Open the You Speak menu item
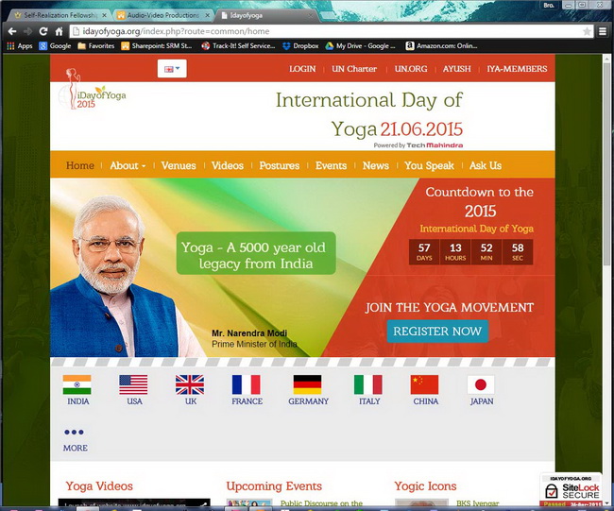The image size is (614, 511). pos(429,165)
